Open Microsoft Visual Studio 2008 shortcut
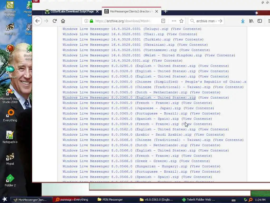Screen dimensions: 270x203 click(x=10, y=96)
